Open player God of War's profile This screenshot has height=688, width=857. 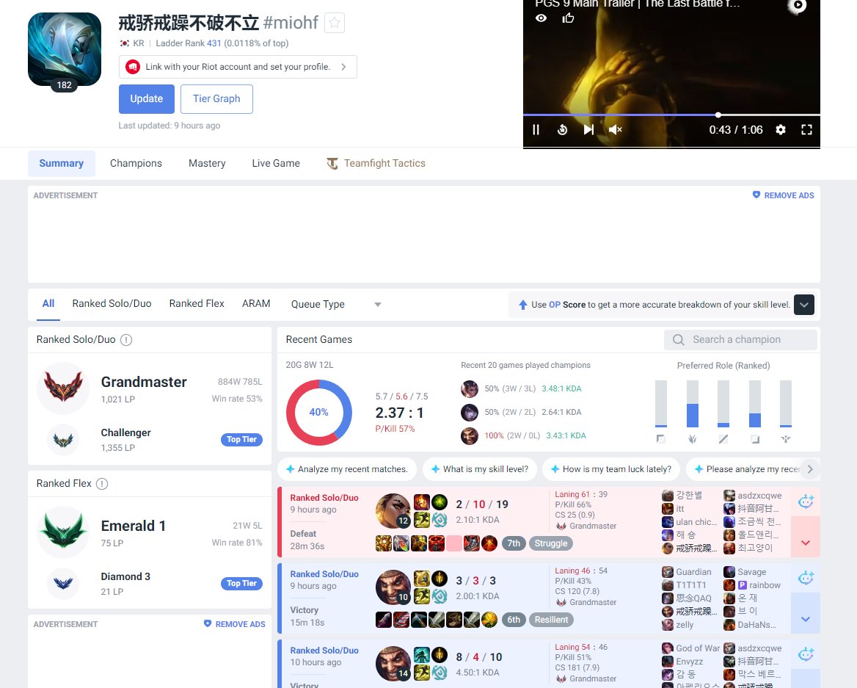[697, 648]
